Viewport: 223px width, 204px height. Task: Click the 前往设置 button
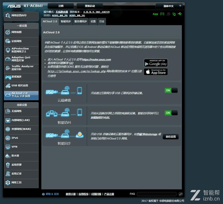click(x=170, y=137)
